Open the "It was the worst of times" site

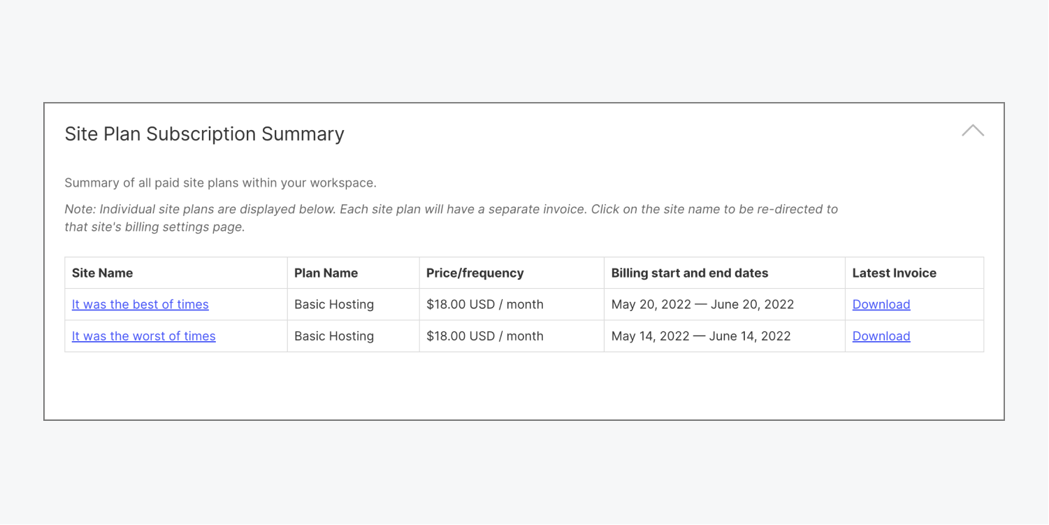144,336
